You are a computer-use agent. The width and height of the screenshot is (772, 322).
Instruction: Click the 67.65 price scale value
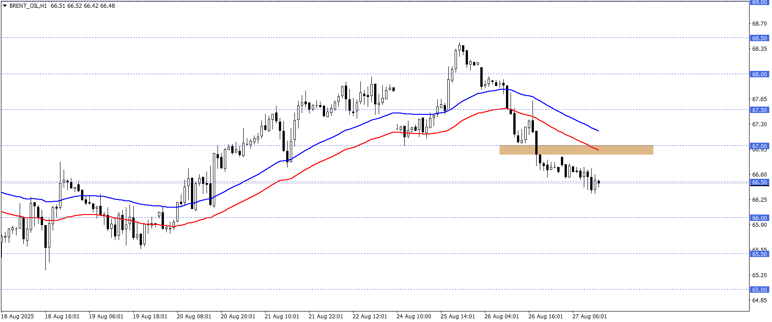tap(760, 99)
